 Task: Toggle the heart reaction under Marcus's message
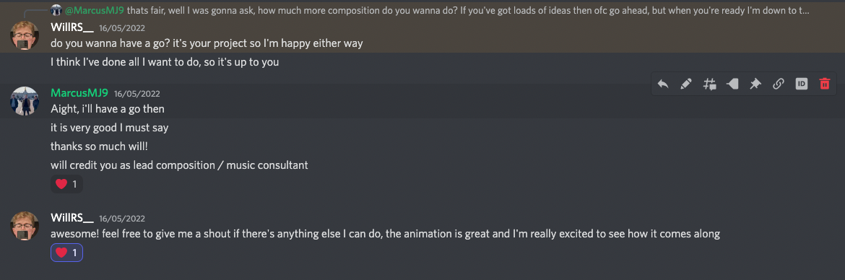[67, 184]
